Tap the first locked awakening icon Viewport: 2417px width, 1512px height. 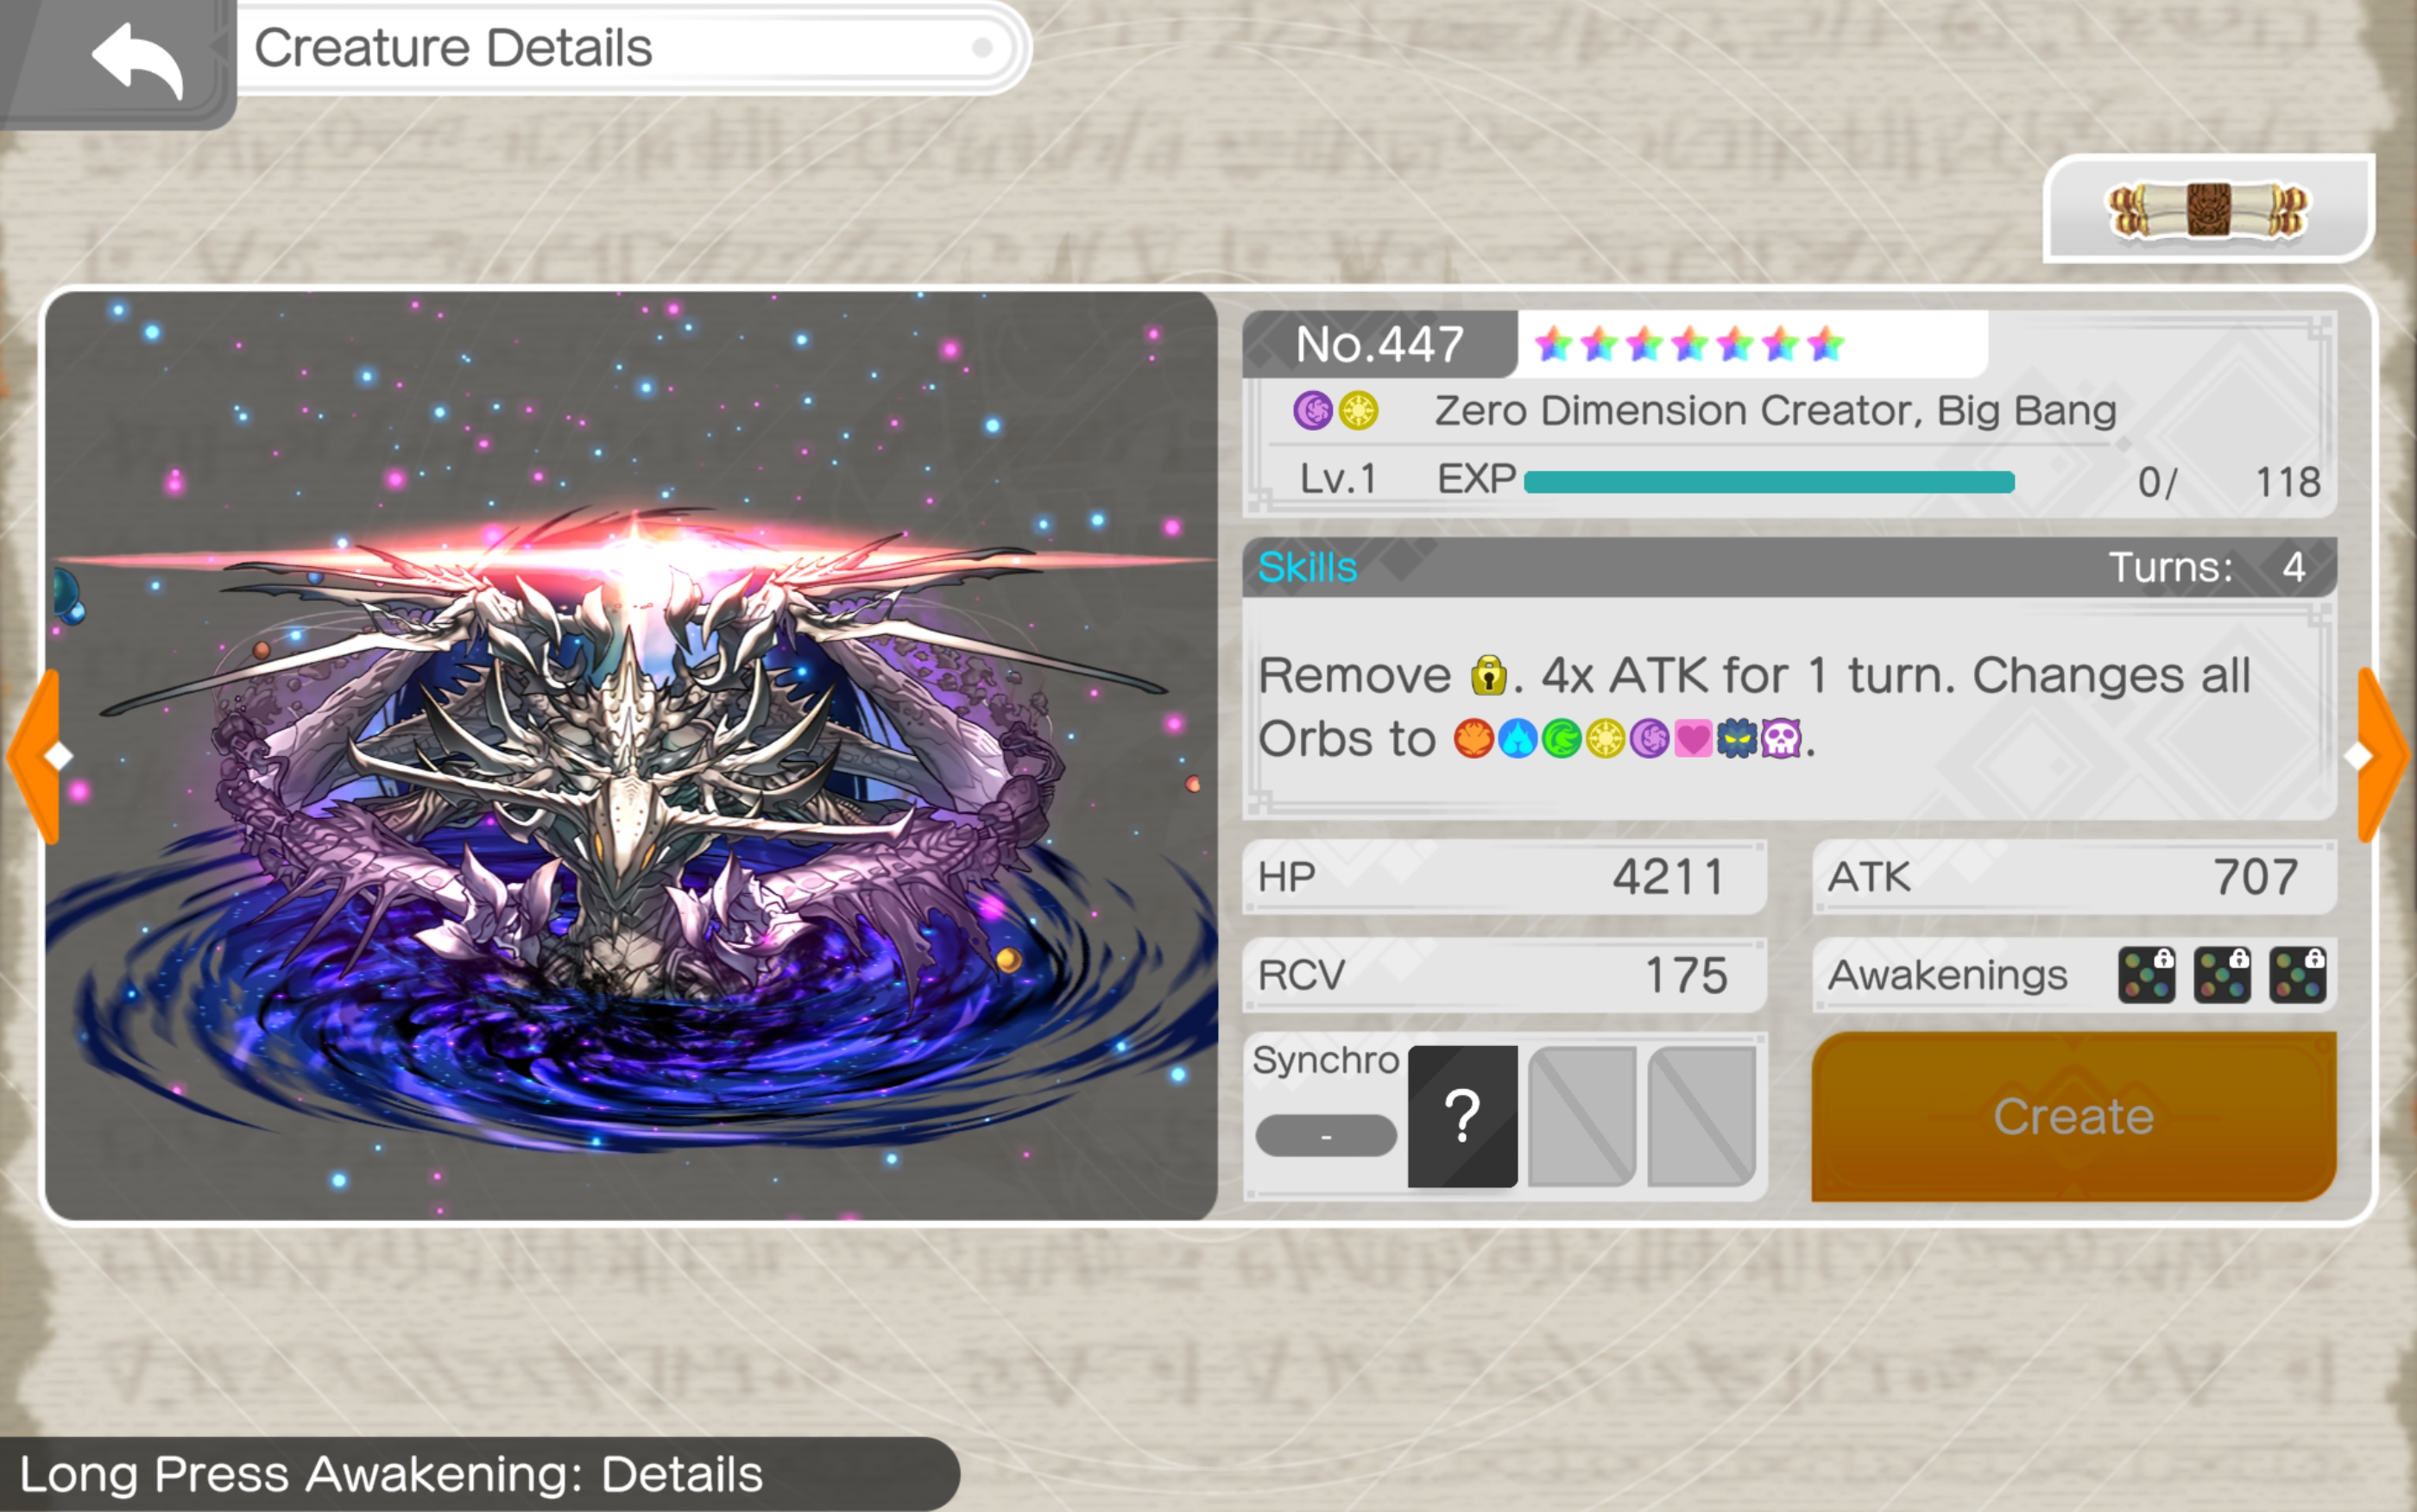click(x=2146, y=975)
